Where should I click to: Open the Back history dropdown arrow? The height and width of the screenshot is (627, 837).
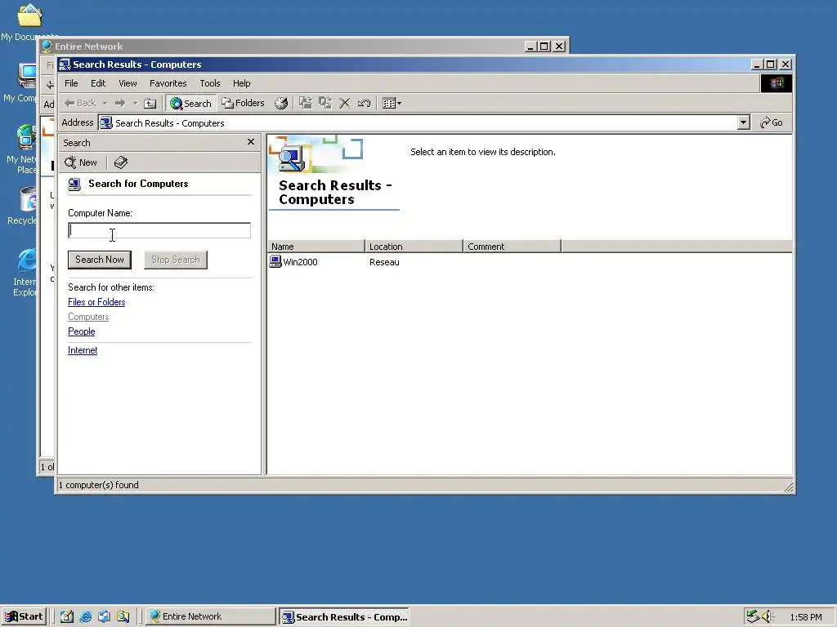click(x=105, y=104)
